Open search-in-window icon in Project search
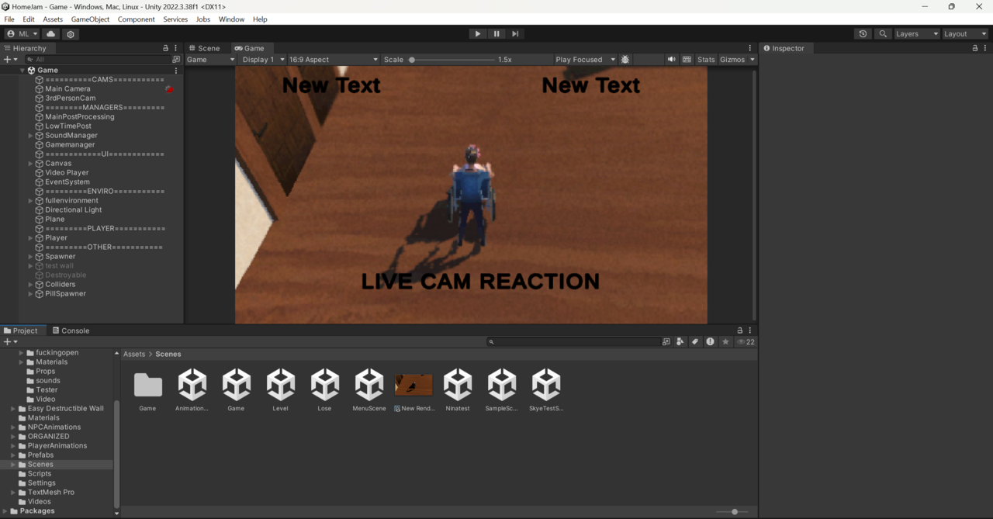 pyautogui.click(x=666, y=341)
